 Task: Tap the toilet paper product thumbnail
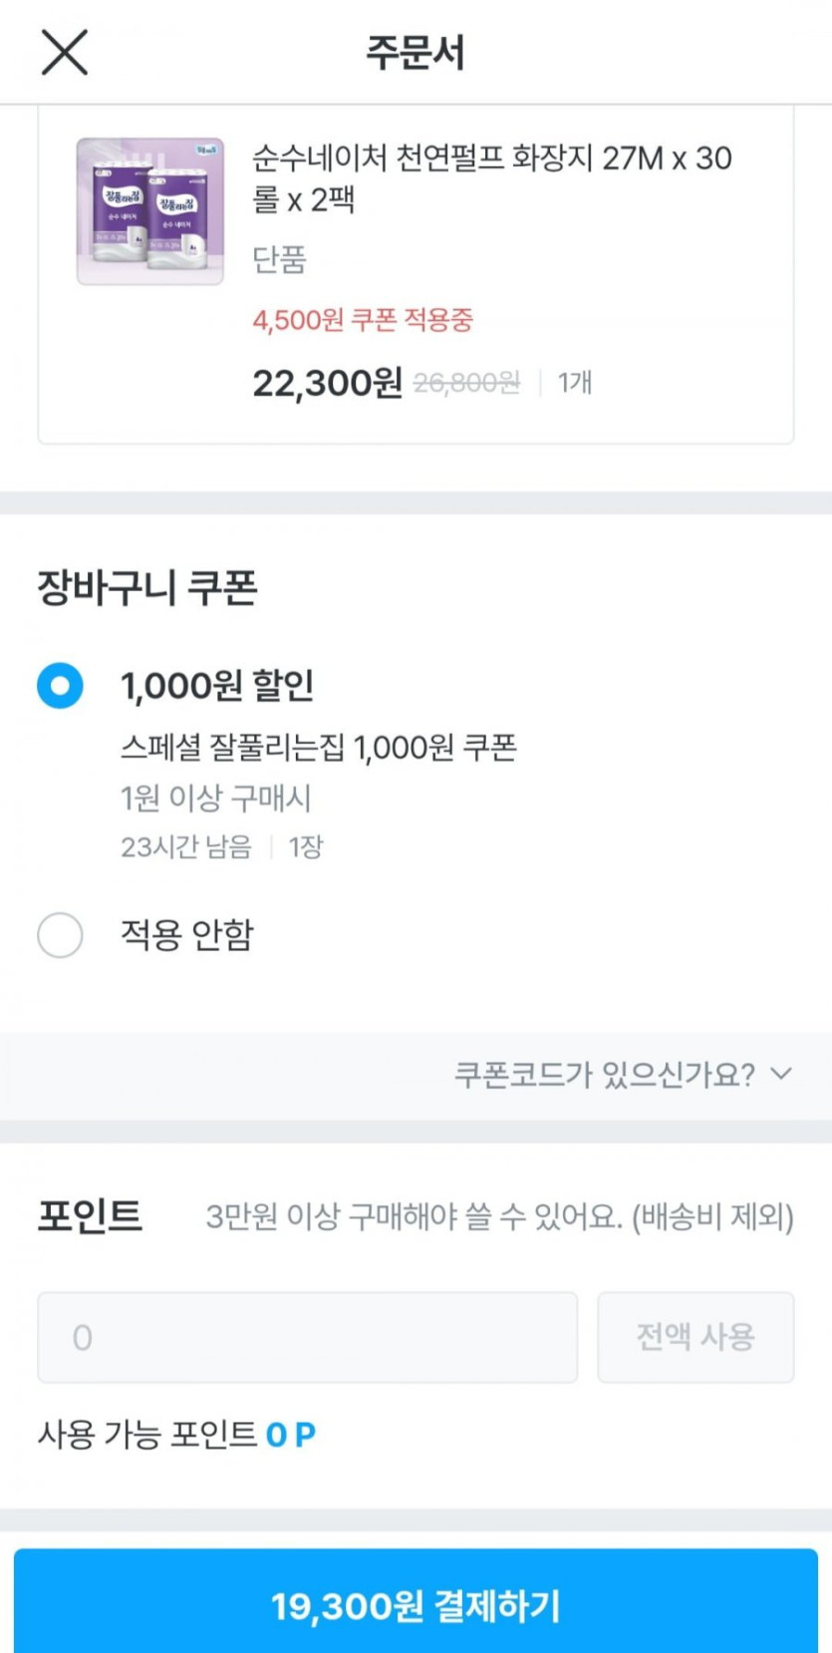tap(150, 211)
